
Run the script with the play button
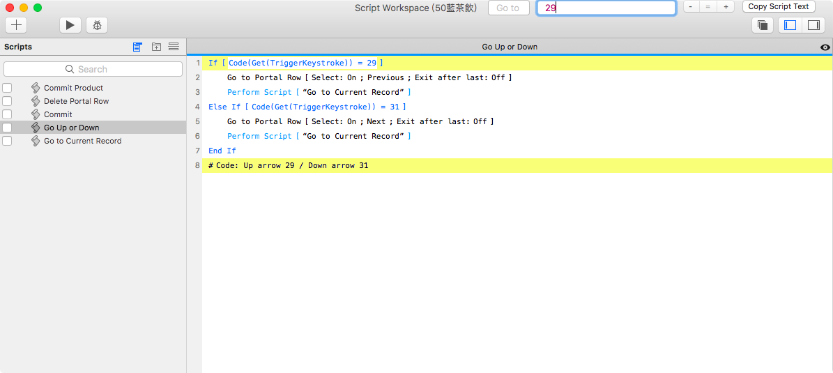click(x=70, y=25)
